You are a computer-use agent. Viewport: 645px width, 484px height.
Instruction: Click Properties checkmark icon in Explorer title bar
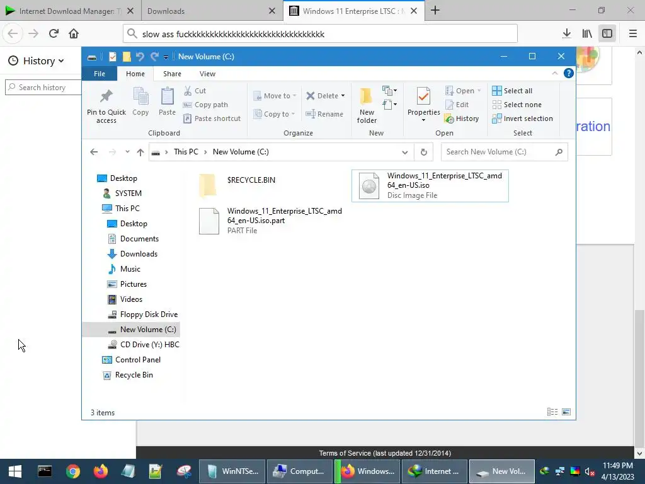[113, 57]
